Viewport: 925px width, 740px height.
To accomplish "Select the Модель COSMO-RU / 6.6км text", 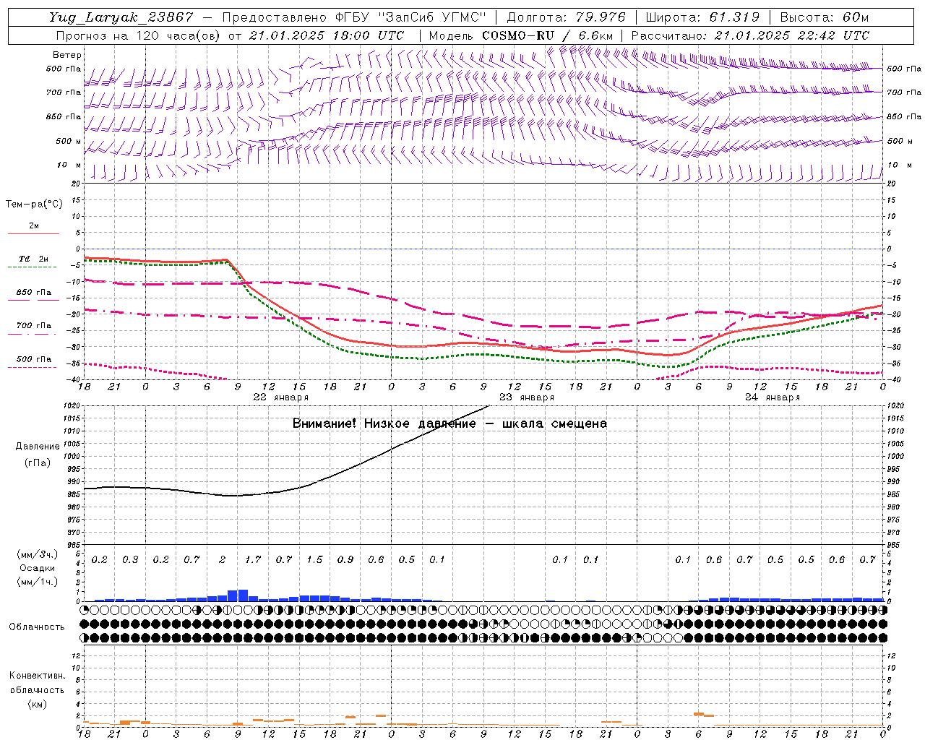I will [x=521, y=35].
